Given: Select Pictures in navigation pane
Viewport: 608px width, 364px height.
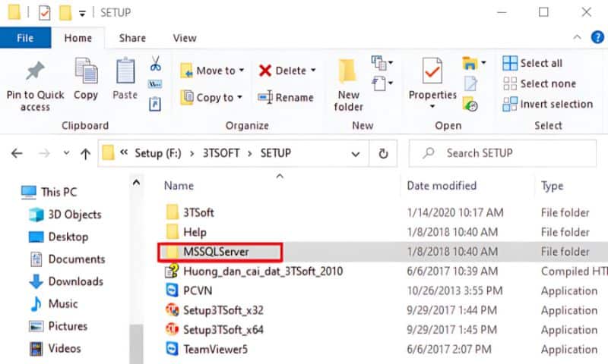Looking at the screenshot, I should click(58, 326).
